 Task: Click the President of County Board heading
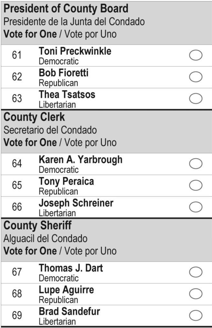pyautogui.click(x=66, y=8)
